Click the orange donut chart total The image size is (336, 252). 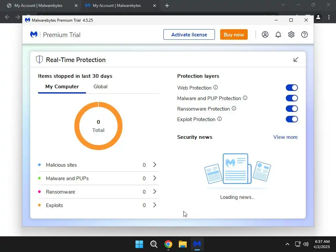tap(98, 126)
